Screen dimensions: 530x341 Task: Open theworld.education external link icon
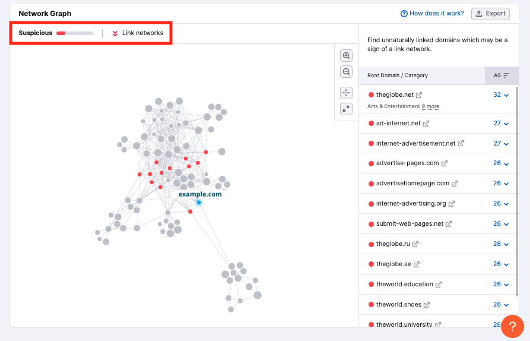[x=439, y=285]
